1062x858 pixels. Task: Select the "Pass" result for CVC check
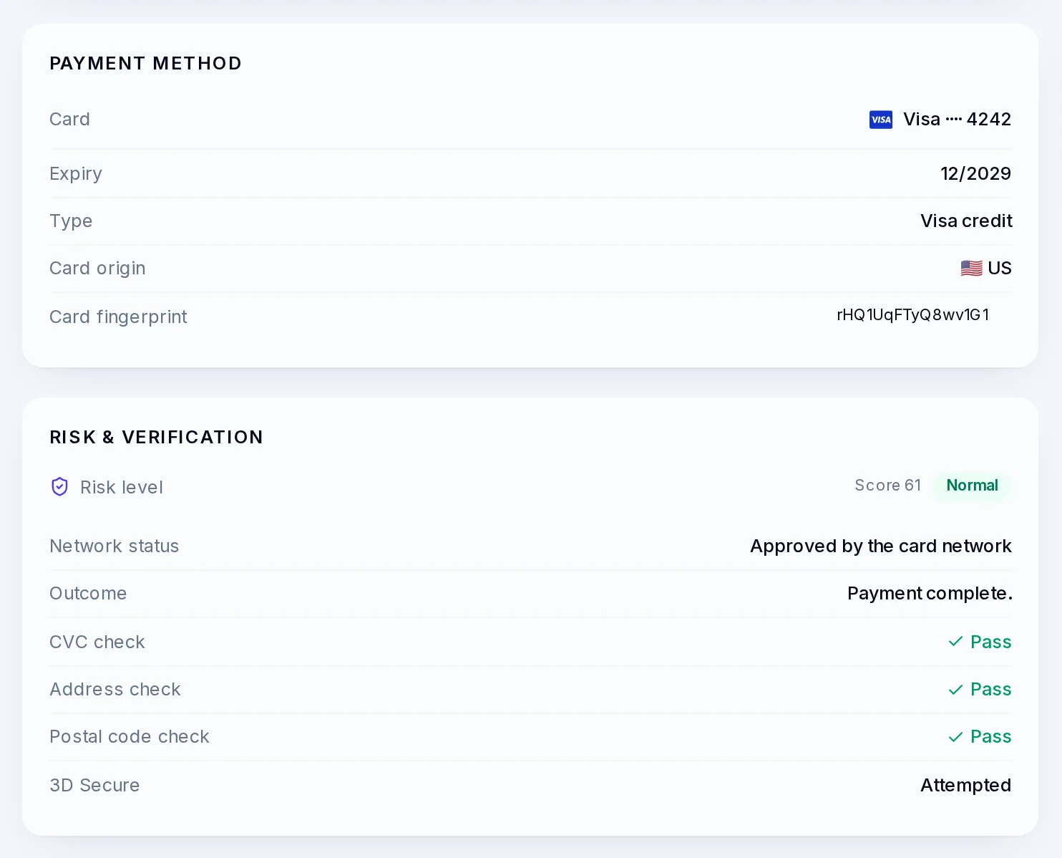click(x=991, y=642)
